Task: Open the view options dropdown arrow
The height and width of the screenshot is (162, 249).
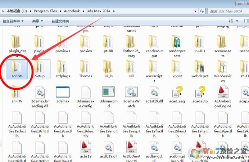Action: point(237,21)
